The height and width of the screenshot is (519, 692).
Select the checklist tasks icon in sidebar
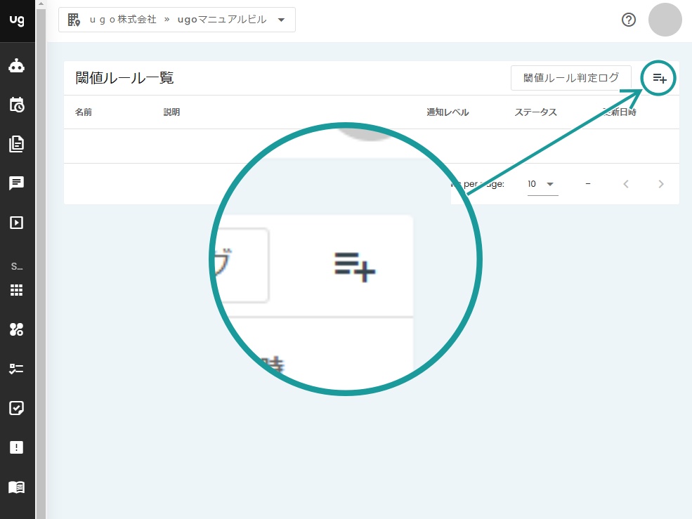pos(17,367)
